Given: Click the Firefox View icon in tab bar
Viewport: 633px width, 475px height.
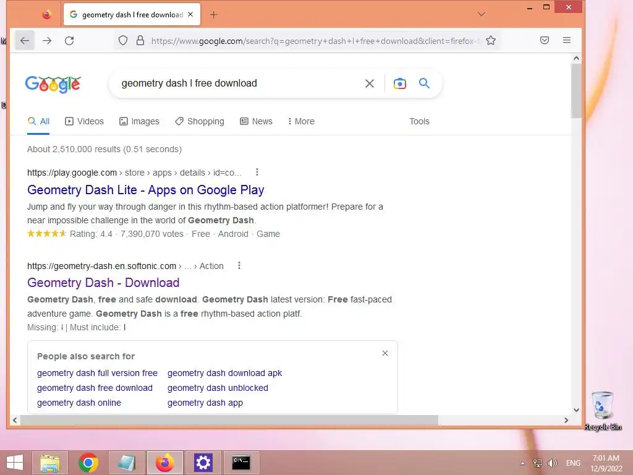Looking at the screenshot, I should (46, 15).
